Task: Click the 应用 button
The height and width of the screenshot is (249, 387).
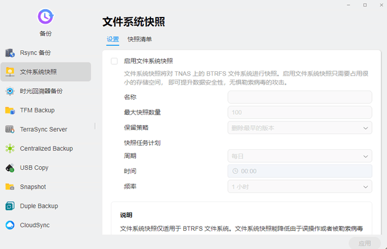Action: coord(365,243)
